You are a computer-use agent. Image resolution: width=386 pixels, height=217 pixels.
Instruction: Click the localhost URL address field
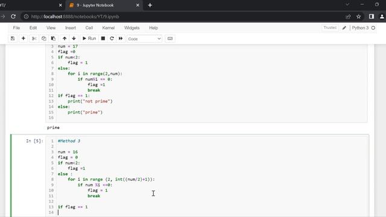point(75,16)
